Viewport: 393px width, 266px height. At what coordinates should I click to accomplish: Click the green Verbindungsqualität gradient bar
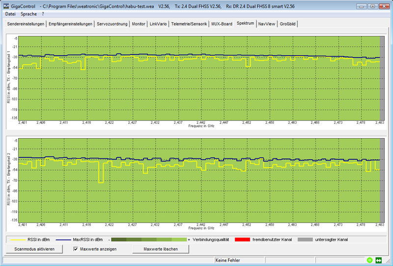(149, 239)
